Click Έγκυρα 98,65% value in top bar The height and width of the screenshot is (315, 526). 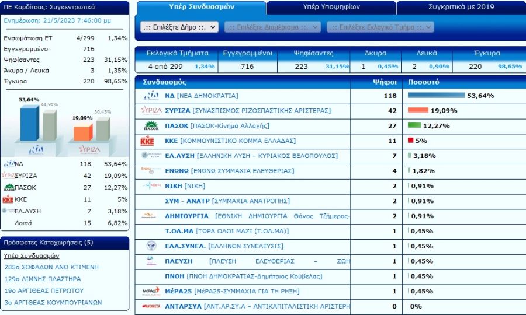(510, 66)
